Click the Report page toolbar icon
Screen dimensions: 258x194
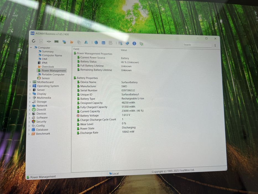tap(41, 41)
